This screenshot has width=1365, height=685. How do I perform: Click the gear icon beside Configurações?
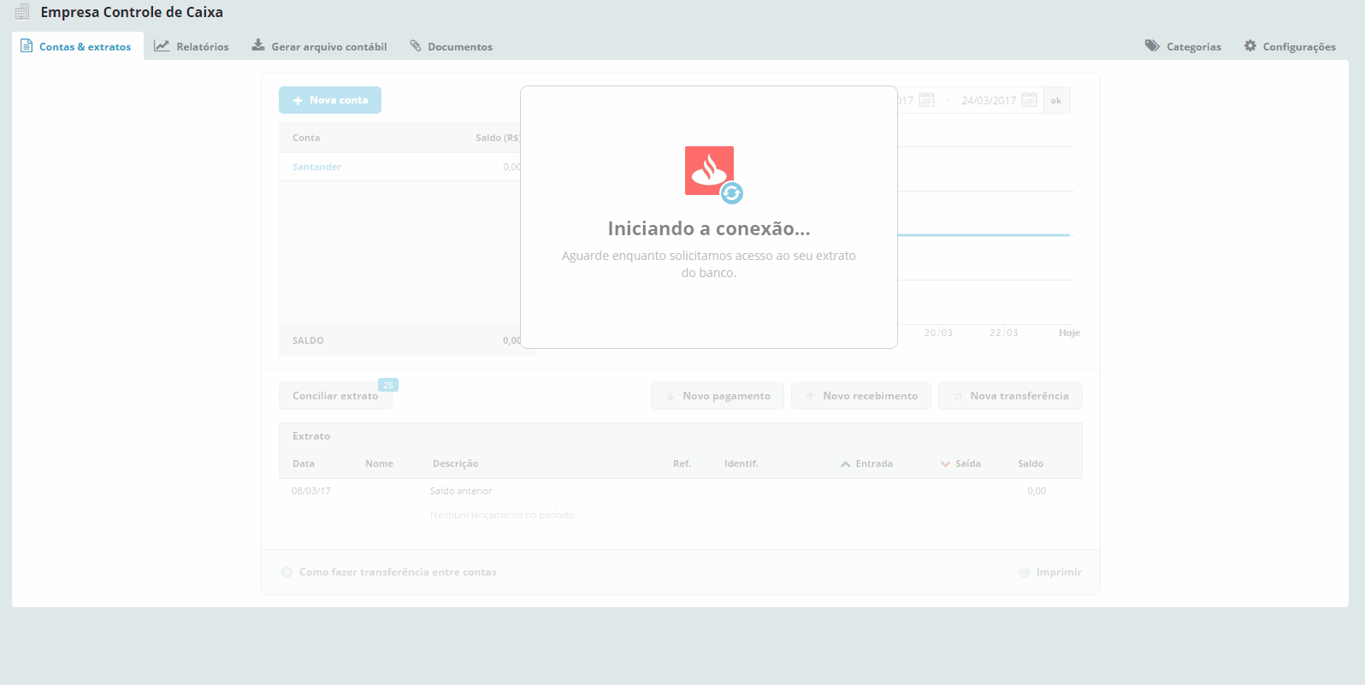[x=1250, y=45]
